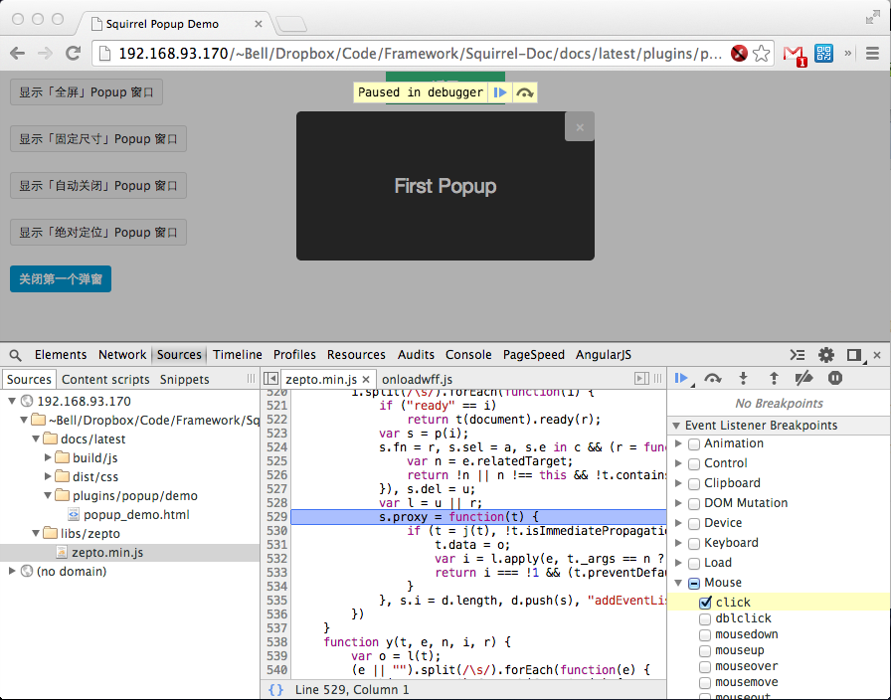This screenshot has width=891, height=700.
Task: Enable the Device breakpoint checkbox
Action: 694,524
